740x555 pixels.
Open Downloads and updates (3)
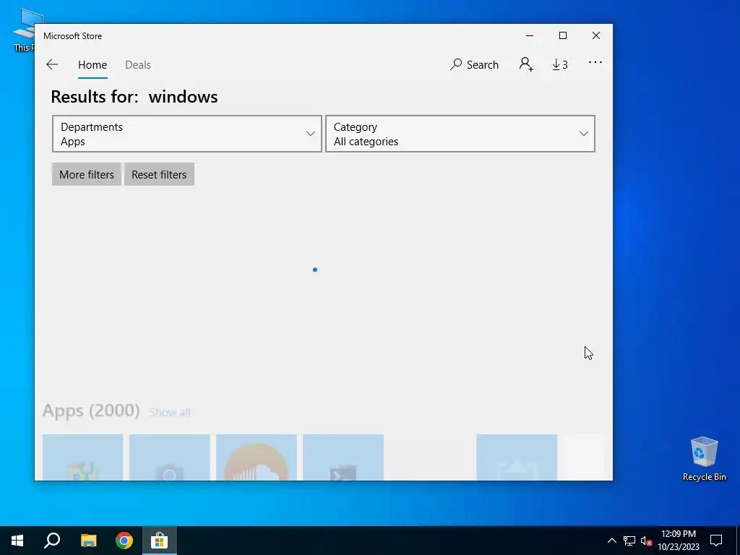tap(560, 64)
